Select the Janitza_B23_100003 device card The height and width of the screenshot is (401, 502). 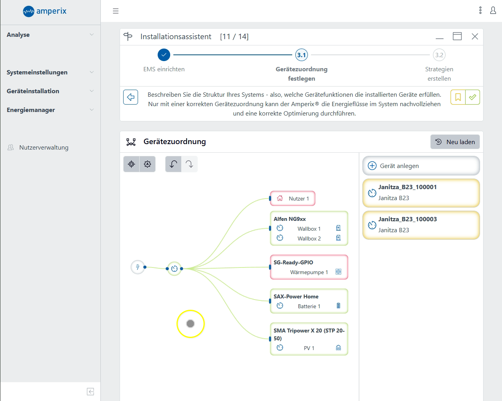click(x=421, y=225)
